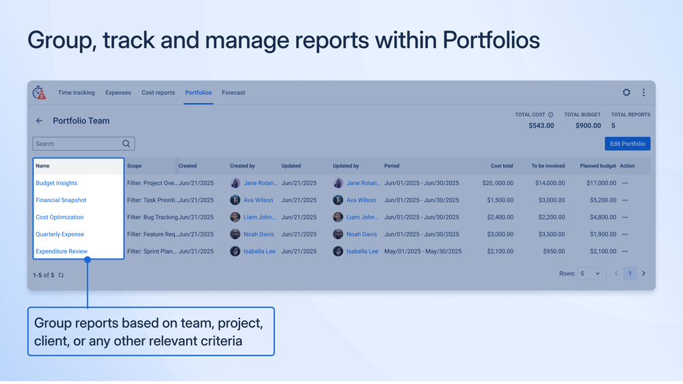
Task: Click the app logo stopwatch icon
Action: click(x=39, y=92)
